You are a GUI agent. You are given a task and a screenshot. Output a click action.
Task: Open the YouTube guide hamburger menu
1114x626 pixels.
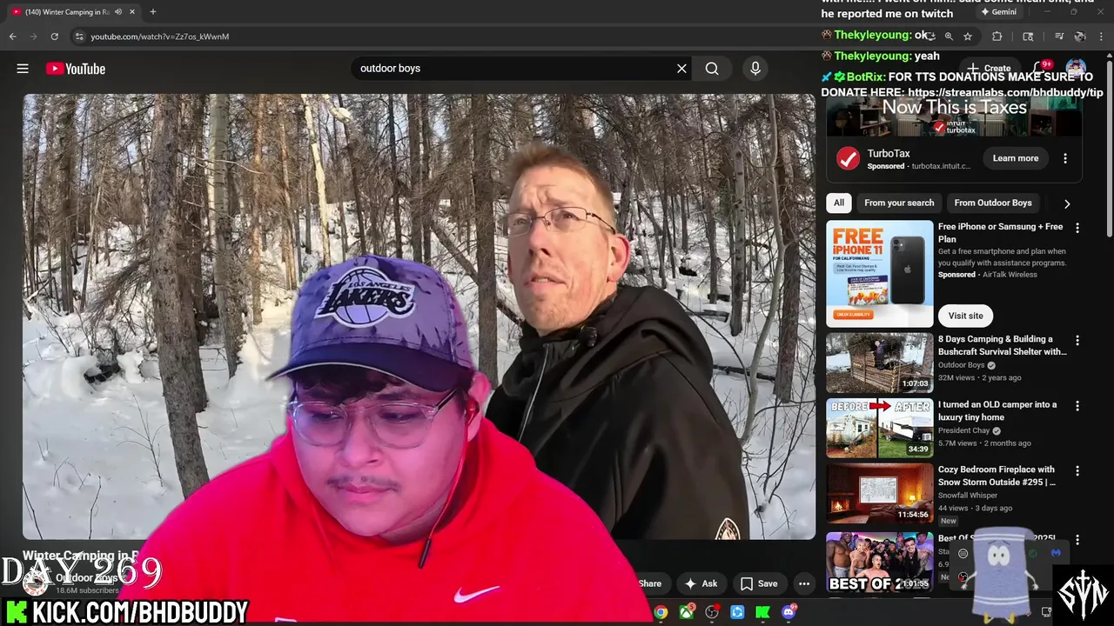point(23,69)
